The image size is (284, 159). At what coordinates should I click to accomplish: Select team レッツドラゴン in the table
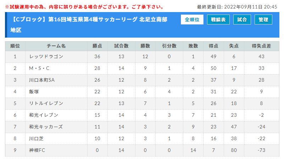coord(46,56)
